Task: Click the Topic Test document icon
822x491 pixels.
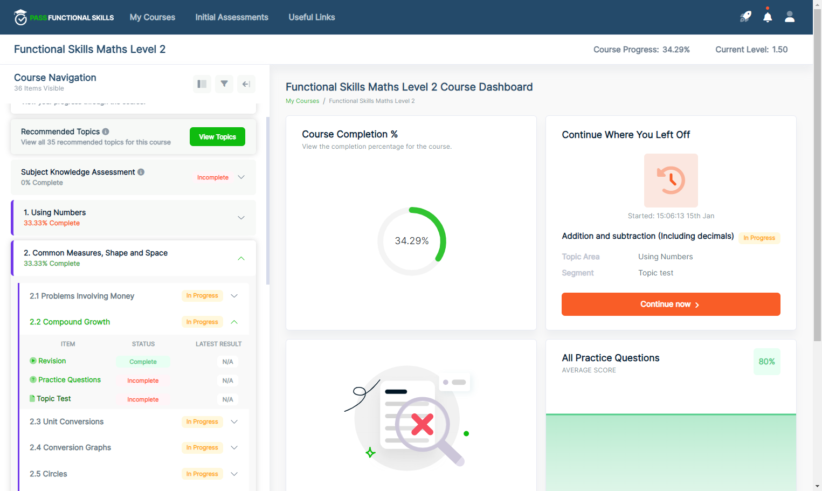Action: pyautogui.click(x=32, y=398)
